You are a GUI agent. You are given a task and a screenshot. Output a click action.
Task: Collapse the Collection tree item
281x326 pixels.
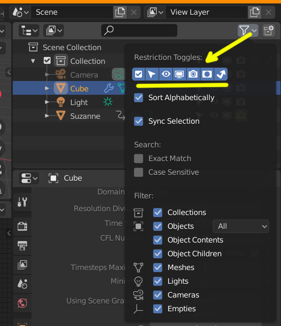[33, 61]
